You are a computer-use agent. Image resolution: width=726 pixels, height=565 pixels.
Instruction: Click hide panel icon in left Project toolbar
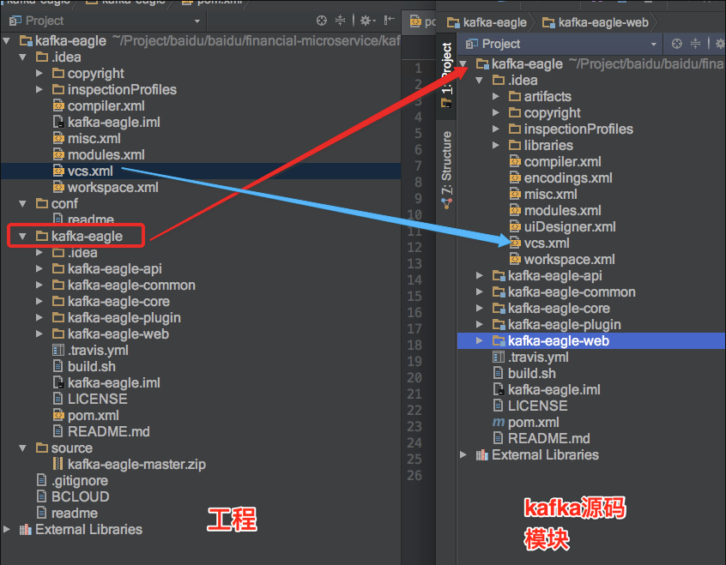(389, 20)
